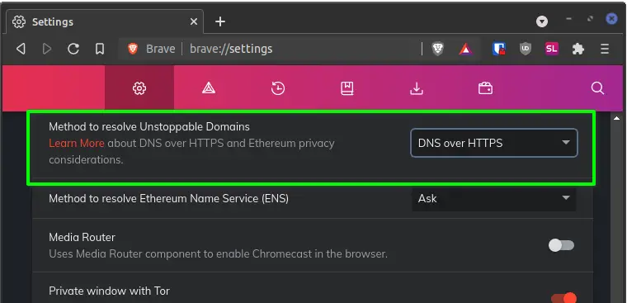Screen dimensions: 627x303
Task: Reload the page with refresh button
Action: (73, 50)
